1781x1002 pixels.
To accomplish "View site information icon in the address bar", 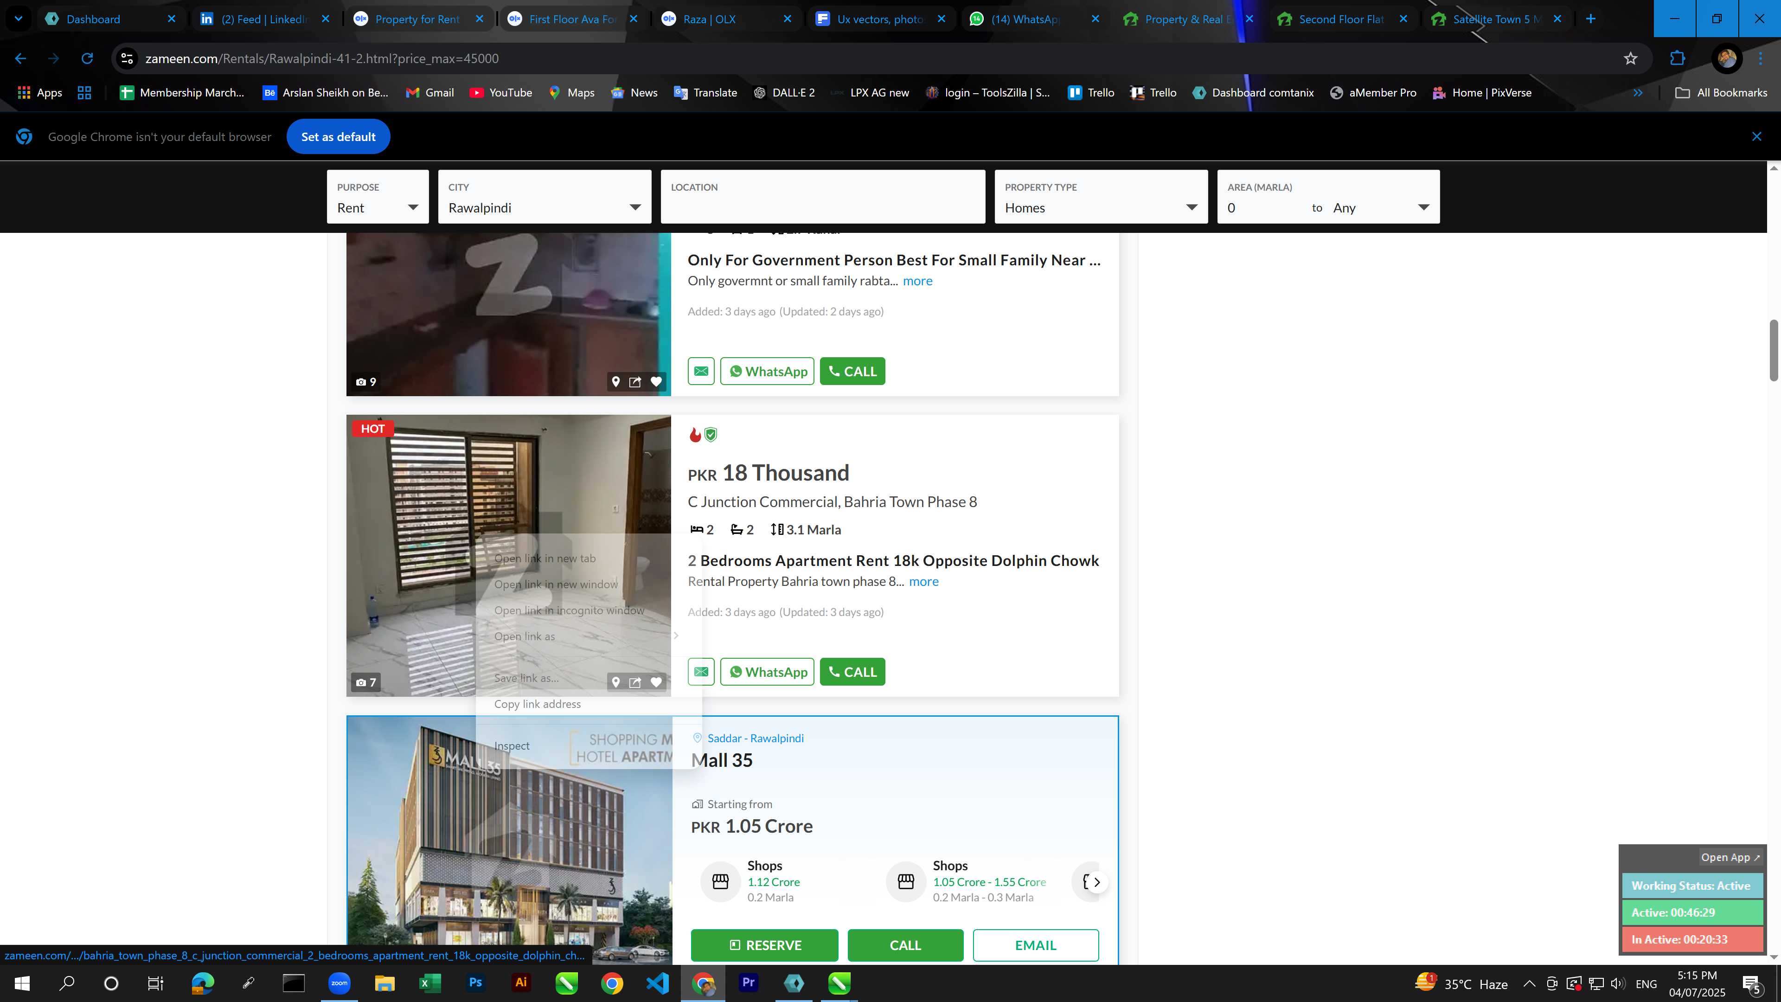I will (127, 59).
